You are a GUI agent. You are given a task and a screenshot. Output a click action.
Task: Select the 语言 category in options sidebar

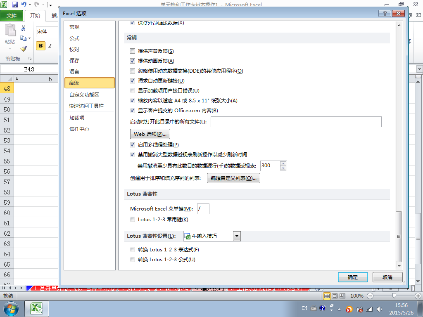(90, 72)
